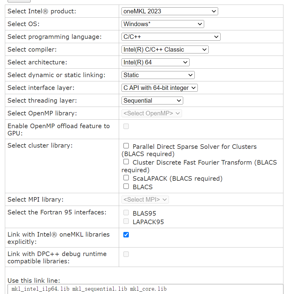This screenshot has height=294, width=288.
Task: Click the button above the product selector
Action: click(x=19, y=1)
